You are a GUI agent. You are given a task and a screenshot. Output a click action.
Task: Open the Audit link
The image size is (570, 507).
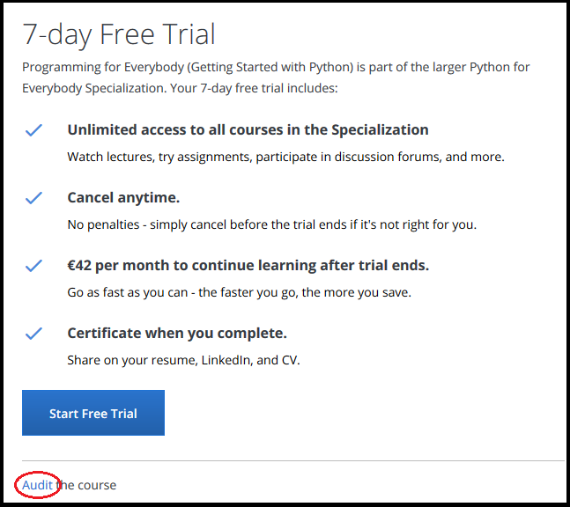(37, 485)
